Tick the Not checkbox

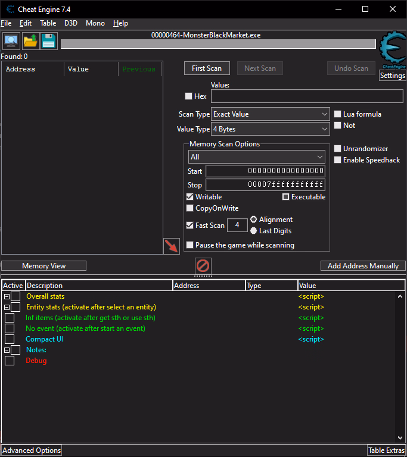[x=337, y=126]
